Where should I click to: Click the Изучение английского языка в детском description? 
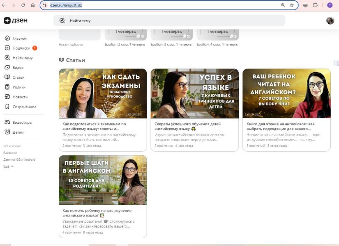click(189, 137)
